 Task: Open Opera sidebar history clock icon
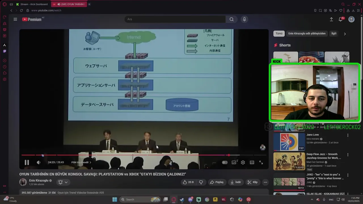click(5, 67)
